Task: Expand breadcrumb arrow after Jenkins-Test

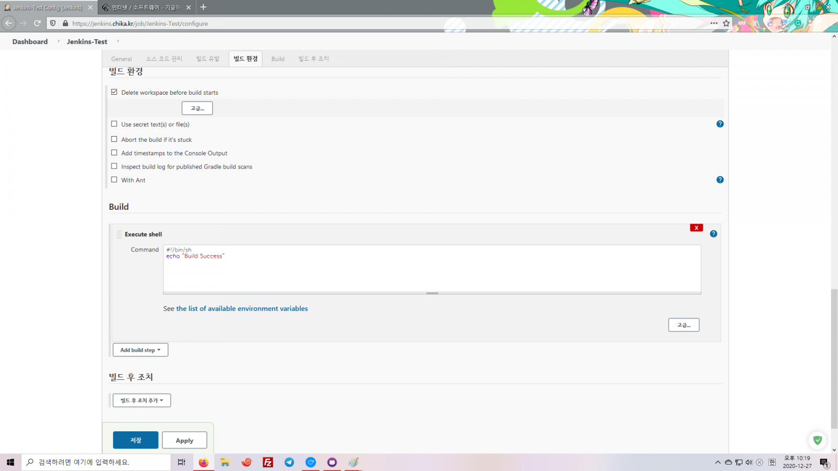Action: [118, 41]
